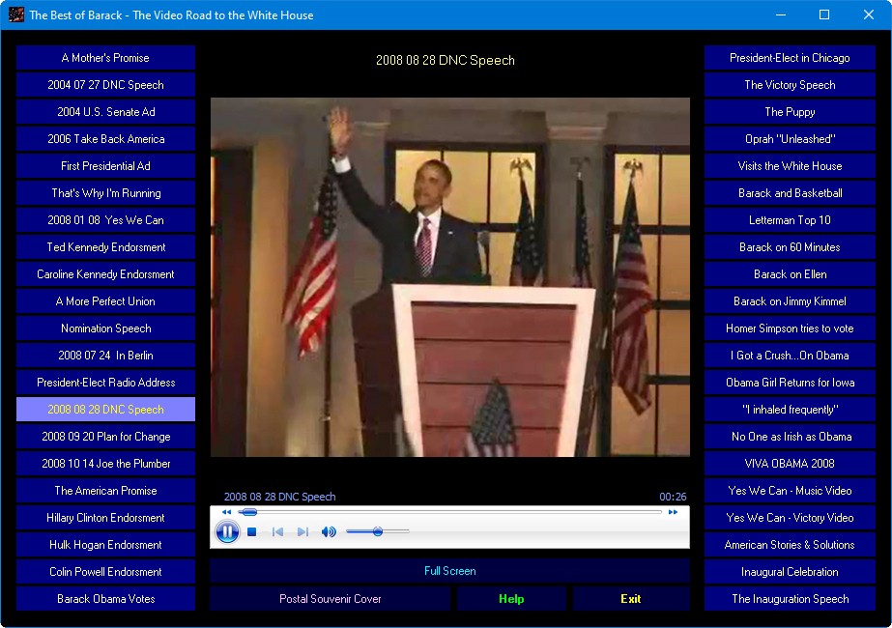Image resolution: width=892 pixels, height=628 pixels.
Task: Play Barack Obama Votes
Action: pyautogui.click(x=105, y=598)
